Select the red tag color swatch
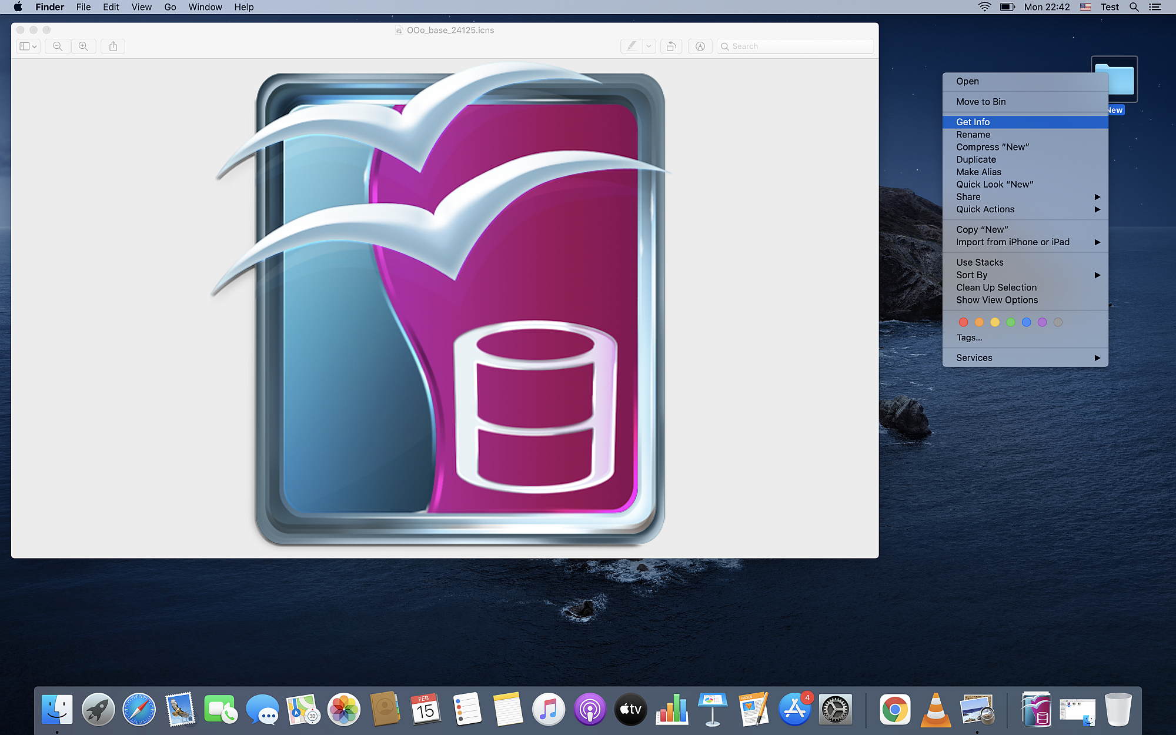Viewport: 1176px width, 735px height. click(x=964, y=322)
